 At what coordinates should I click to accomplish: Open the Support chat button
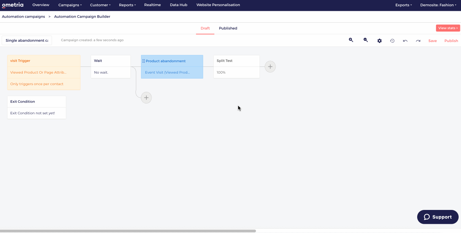[x=438, y=217]
